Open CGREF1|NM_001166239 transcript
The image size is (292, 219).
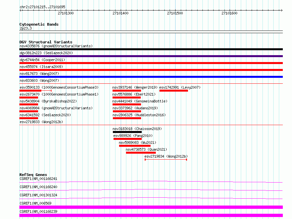click(x=38, y=211)
